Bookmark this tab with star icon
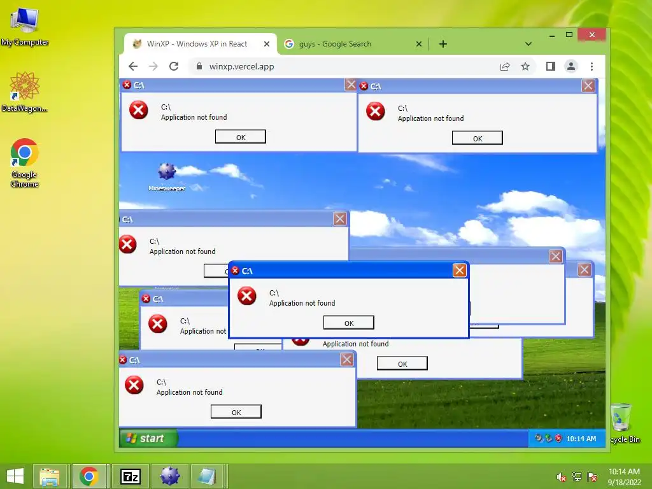The height and width of the screenshot is (489, 652). tap(525, 66)
